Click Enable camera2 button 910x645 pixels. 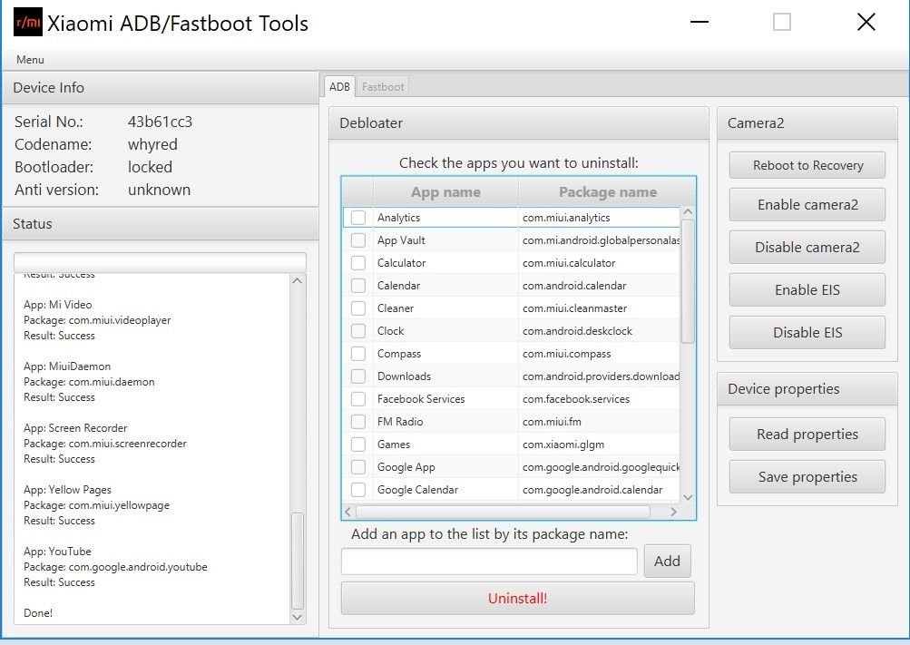click(x=807, y=205)
